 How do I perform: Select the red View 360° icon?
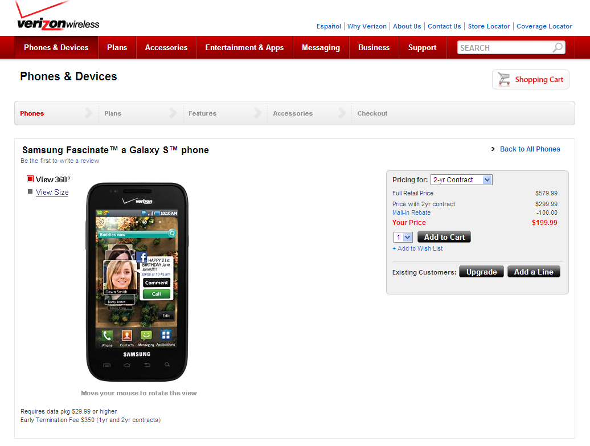(x=29, y=178)
